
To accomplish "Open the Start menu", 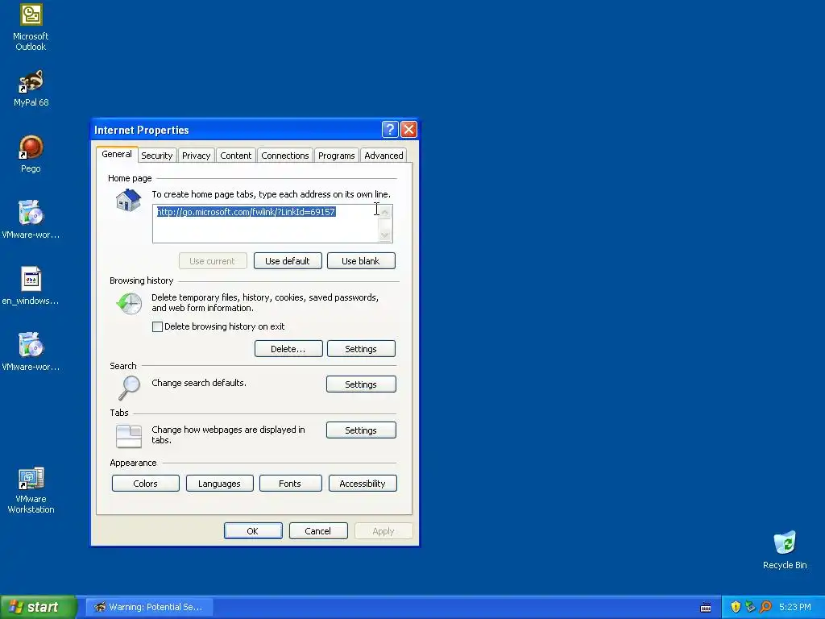I will (39, 607).
